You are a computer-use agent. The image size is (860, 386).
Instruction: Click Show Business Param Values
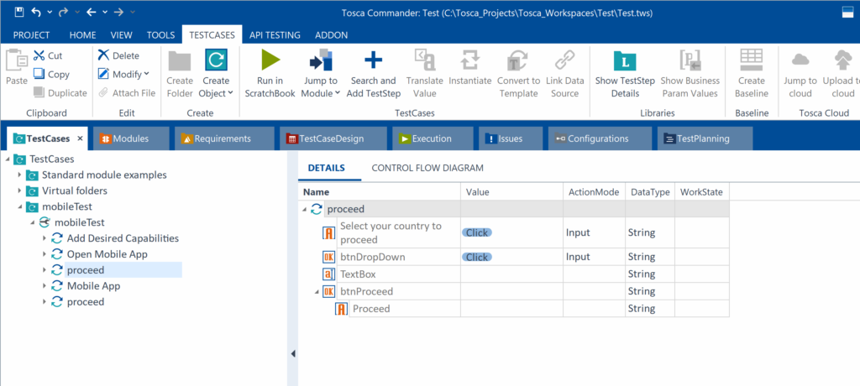(690, 74)
